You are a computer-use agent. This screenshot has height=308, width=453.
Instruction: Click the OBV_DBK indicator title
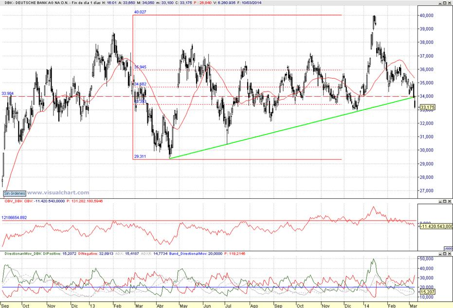pyautogui.click(x=14, y=201)
